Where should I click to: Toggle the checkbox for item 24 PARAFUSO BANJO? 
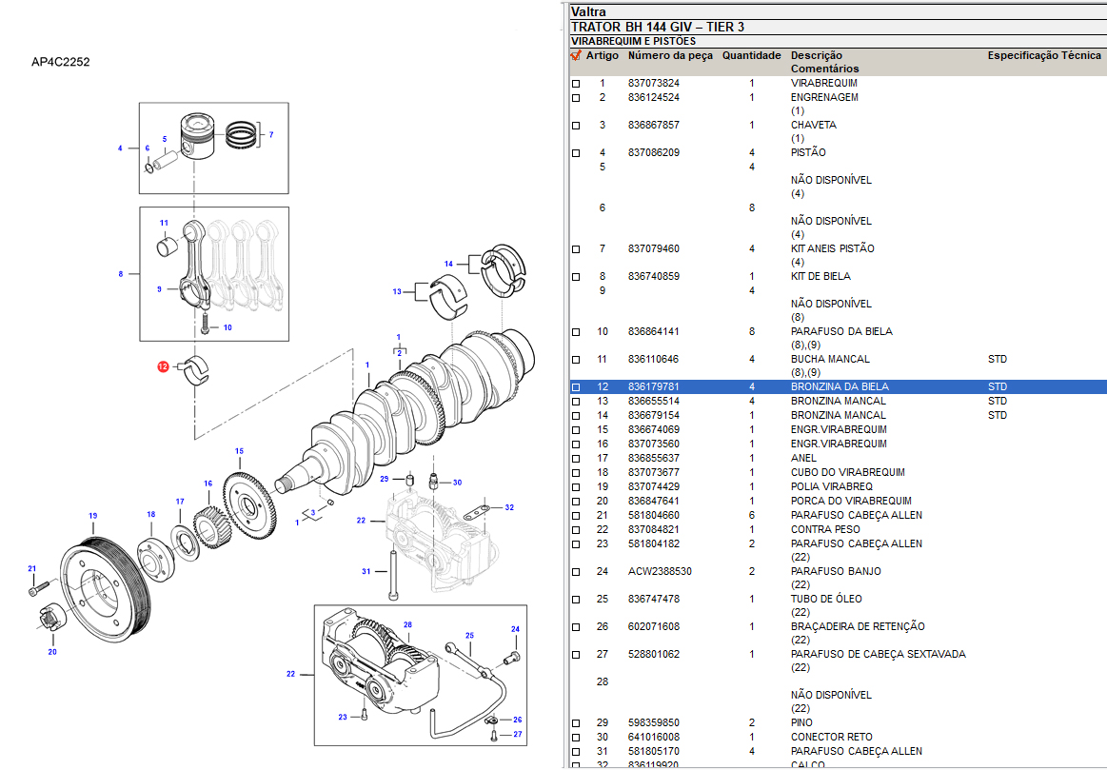click(575, 572)
